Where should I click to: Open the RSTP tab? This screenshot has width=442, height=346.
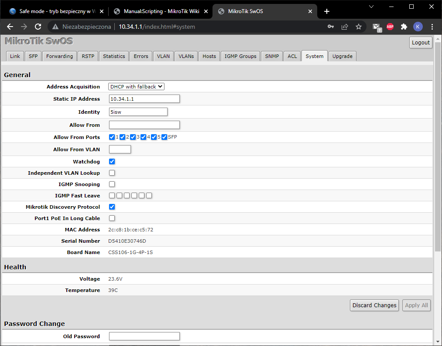pos(88,56)
